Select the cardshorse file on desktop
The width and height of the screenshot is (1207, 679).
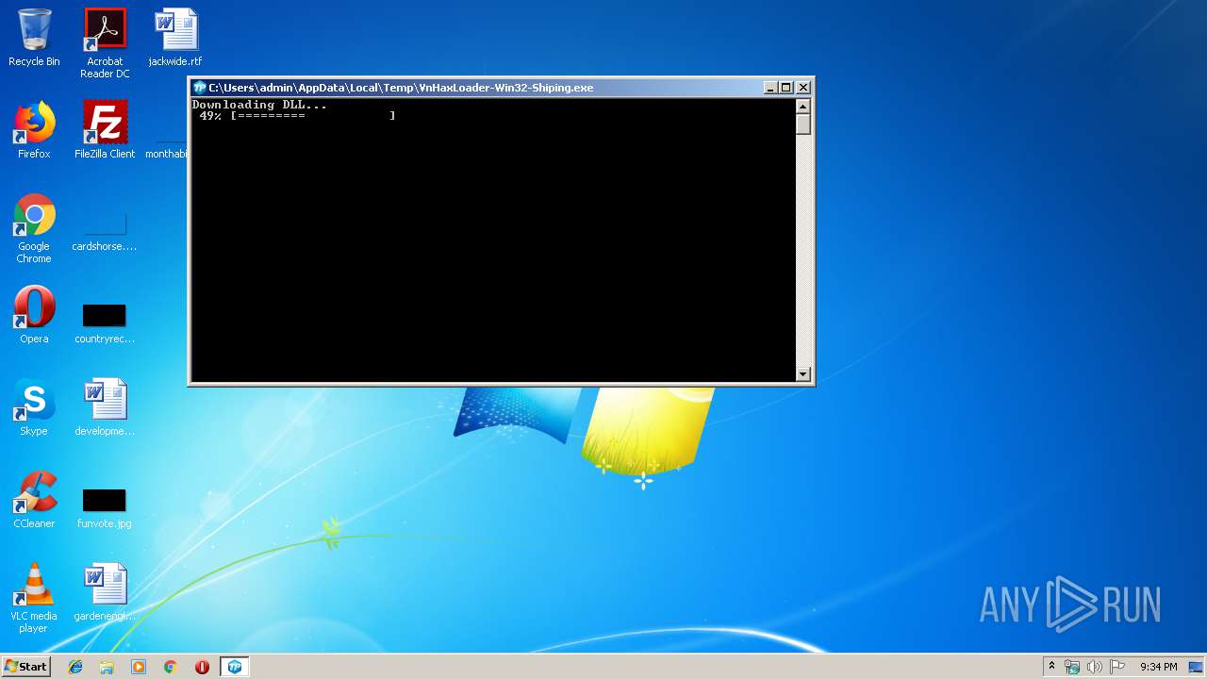tap(105, 233)
